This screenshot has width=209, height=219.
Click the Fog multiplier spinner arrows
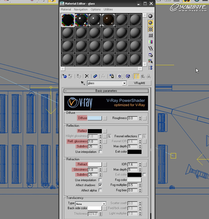tap(140, 185)
